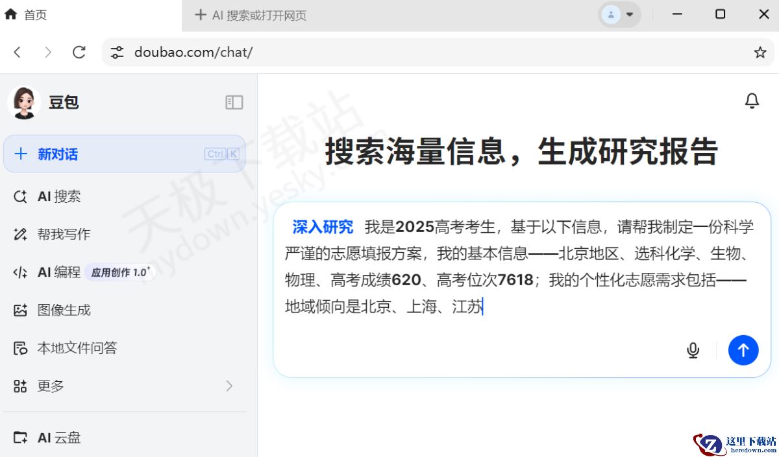This screenshot has width=779, height=457.
Task: Expand the 更多 menu item
Action: [x=124, y=386]
